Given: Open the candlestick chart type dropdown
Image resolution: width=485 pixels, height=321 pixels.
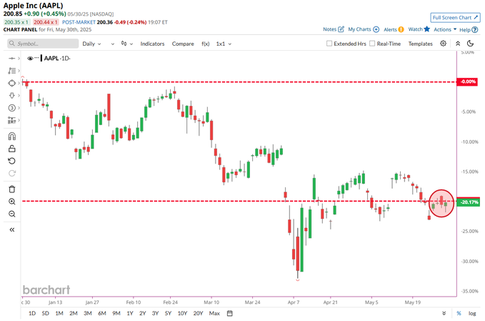Looking at the screenshot, I should [127, 44].
